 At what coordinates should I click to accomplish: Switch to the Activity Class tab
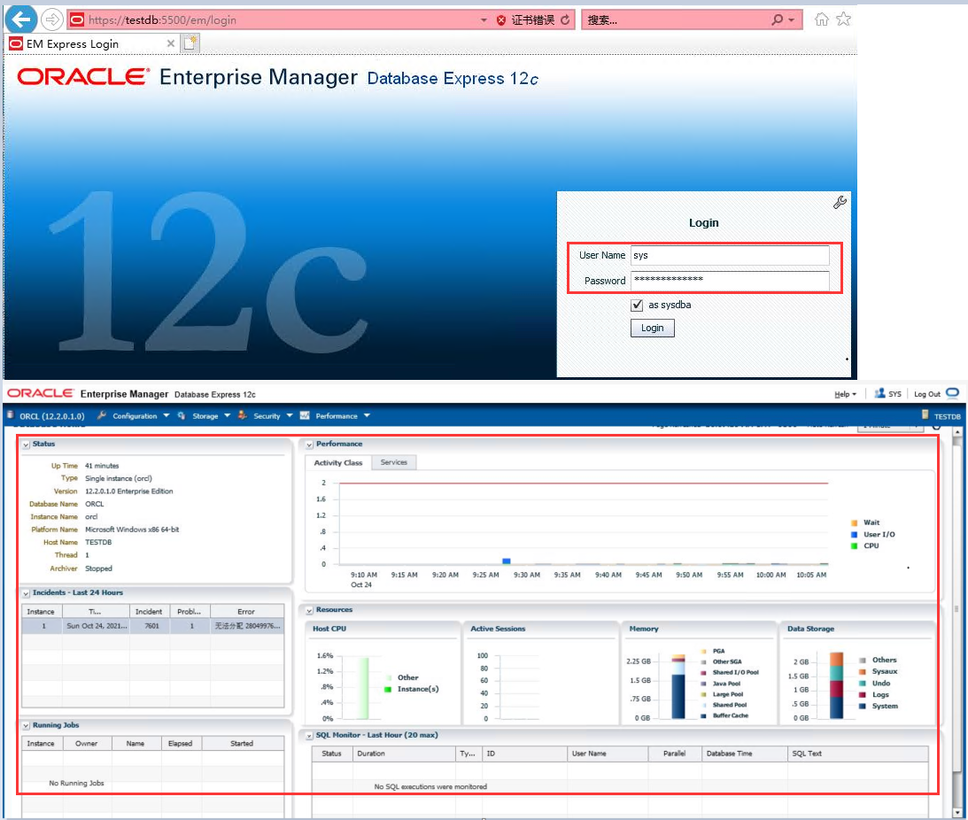338,462
